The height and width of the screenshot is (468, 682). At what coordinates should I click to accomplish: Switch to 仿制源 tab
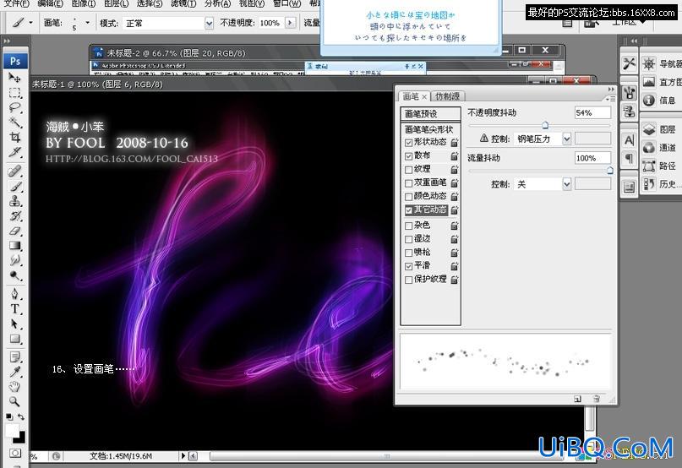[x=447, y=96]
